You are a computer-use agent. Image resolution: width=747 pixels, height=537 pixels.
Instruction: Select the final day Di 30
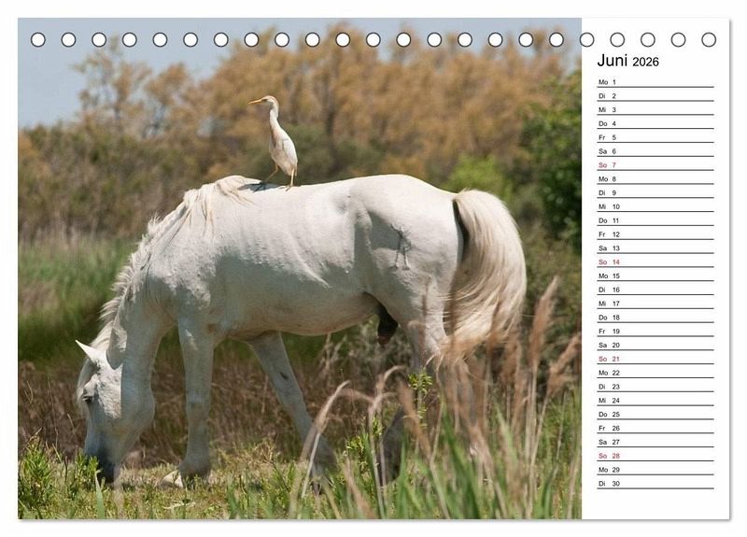[x=655, y=484]
